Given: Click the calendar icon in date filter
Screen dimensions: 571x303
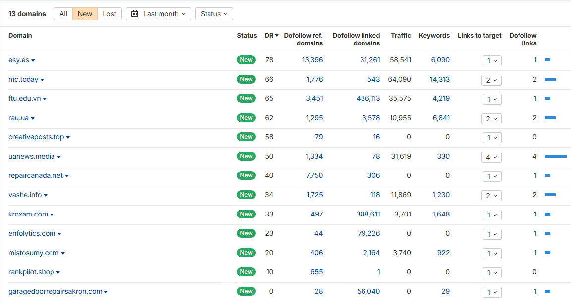Looking at the screenshot, I should coord(135,14).
